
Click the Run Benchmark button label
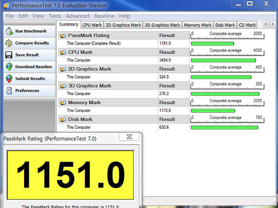[31, 31]
